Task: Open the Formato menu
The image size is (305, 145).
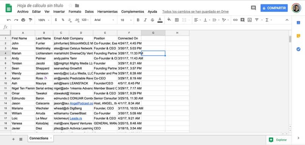Action: click(75, 12)
